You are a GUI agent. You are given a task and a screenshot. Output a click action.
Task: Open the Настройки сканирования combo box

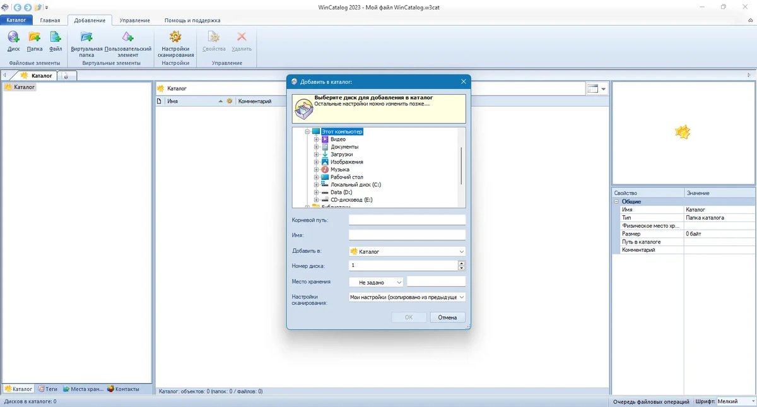pos(407,297)
